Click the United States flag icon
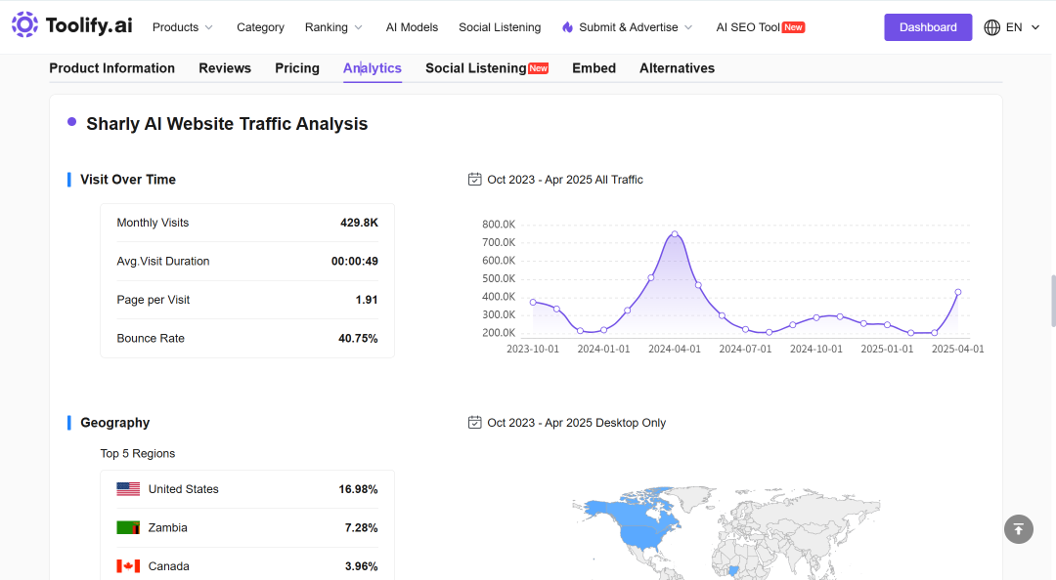This screenshot has height=580, width=1056. tap(128, 489)
